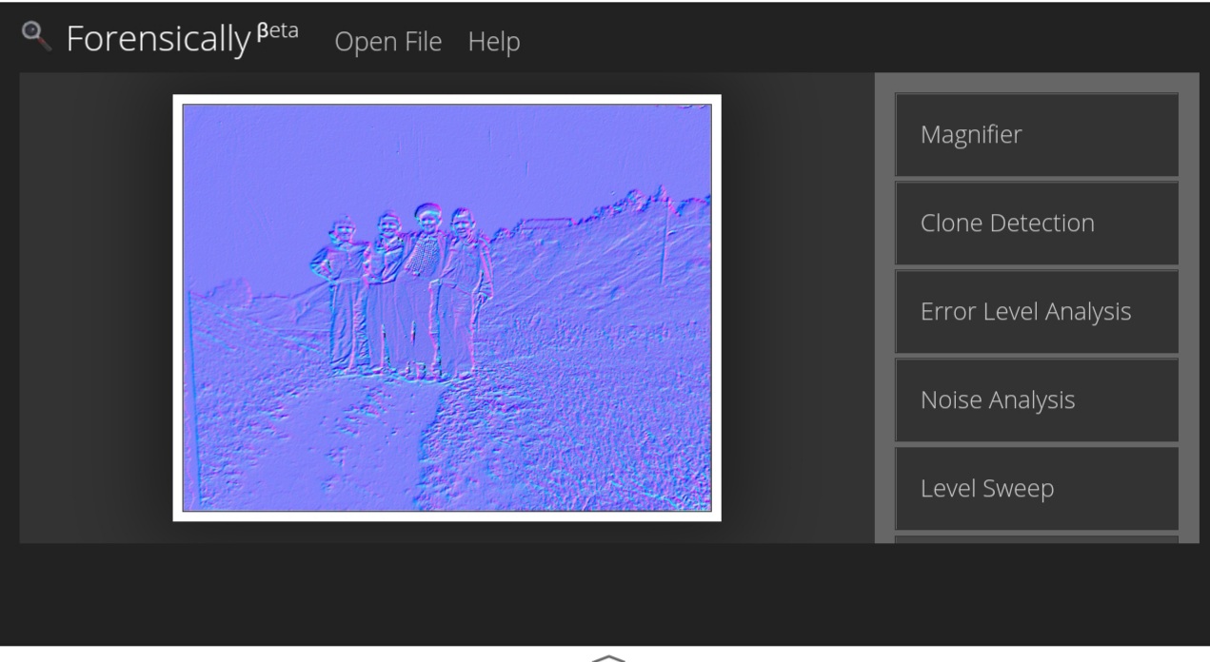Open the Help menu item

[x=494, y=42]
